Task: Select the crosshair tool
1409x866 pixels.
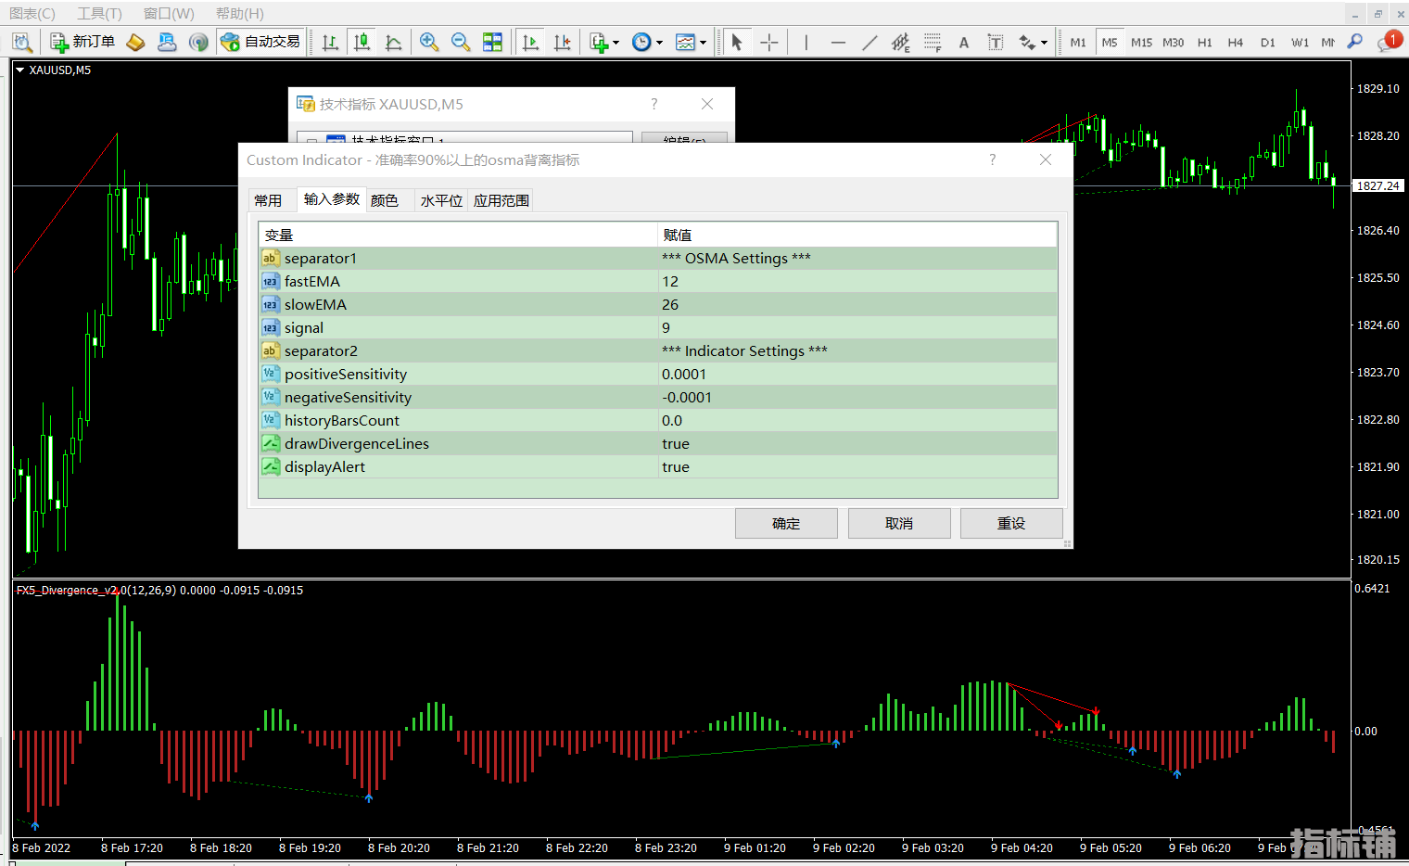Action: coord(768,42)
